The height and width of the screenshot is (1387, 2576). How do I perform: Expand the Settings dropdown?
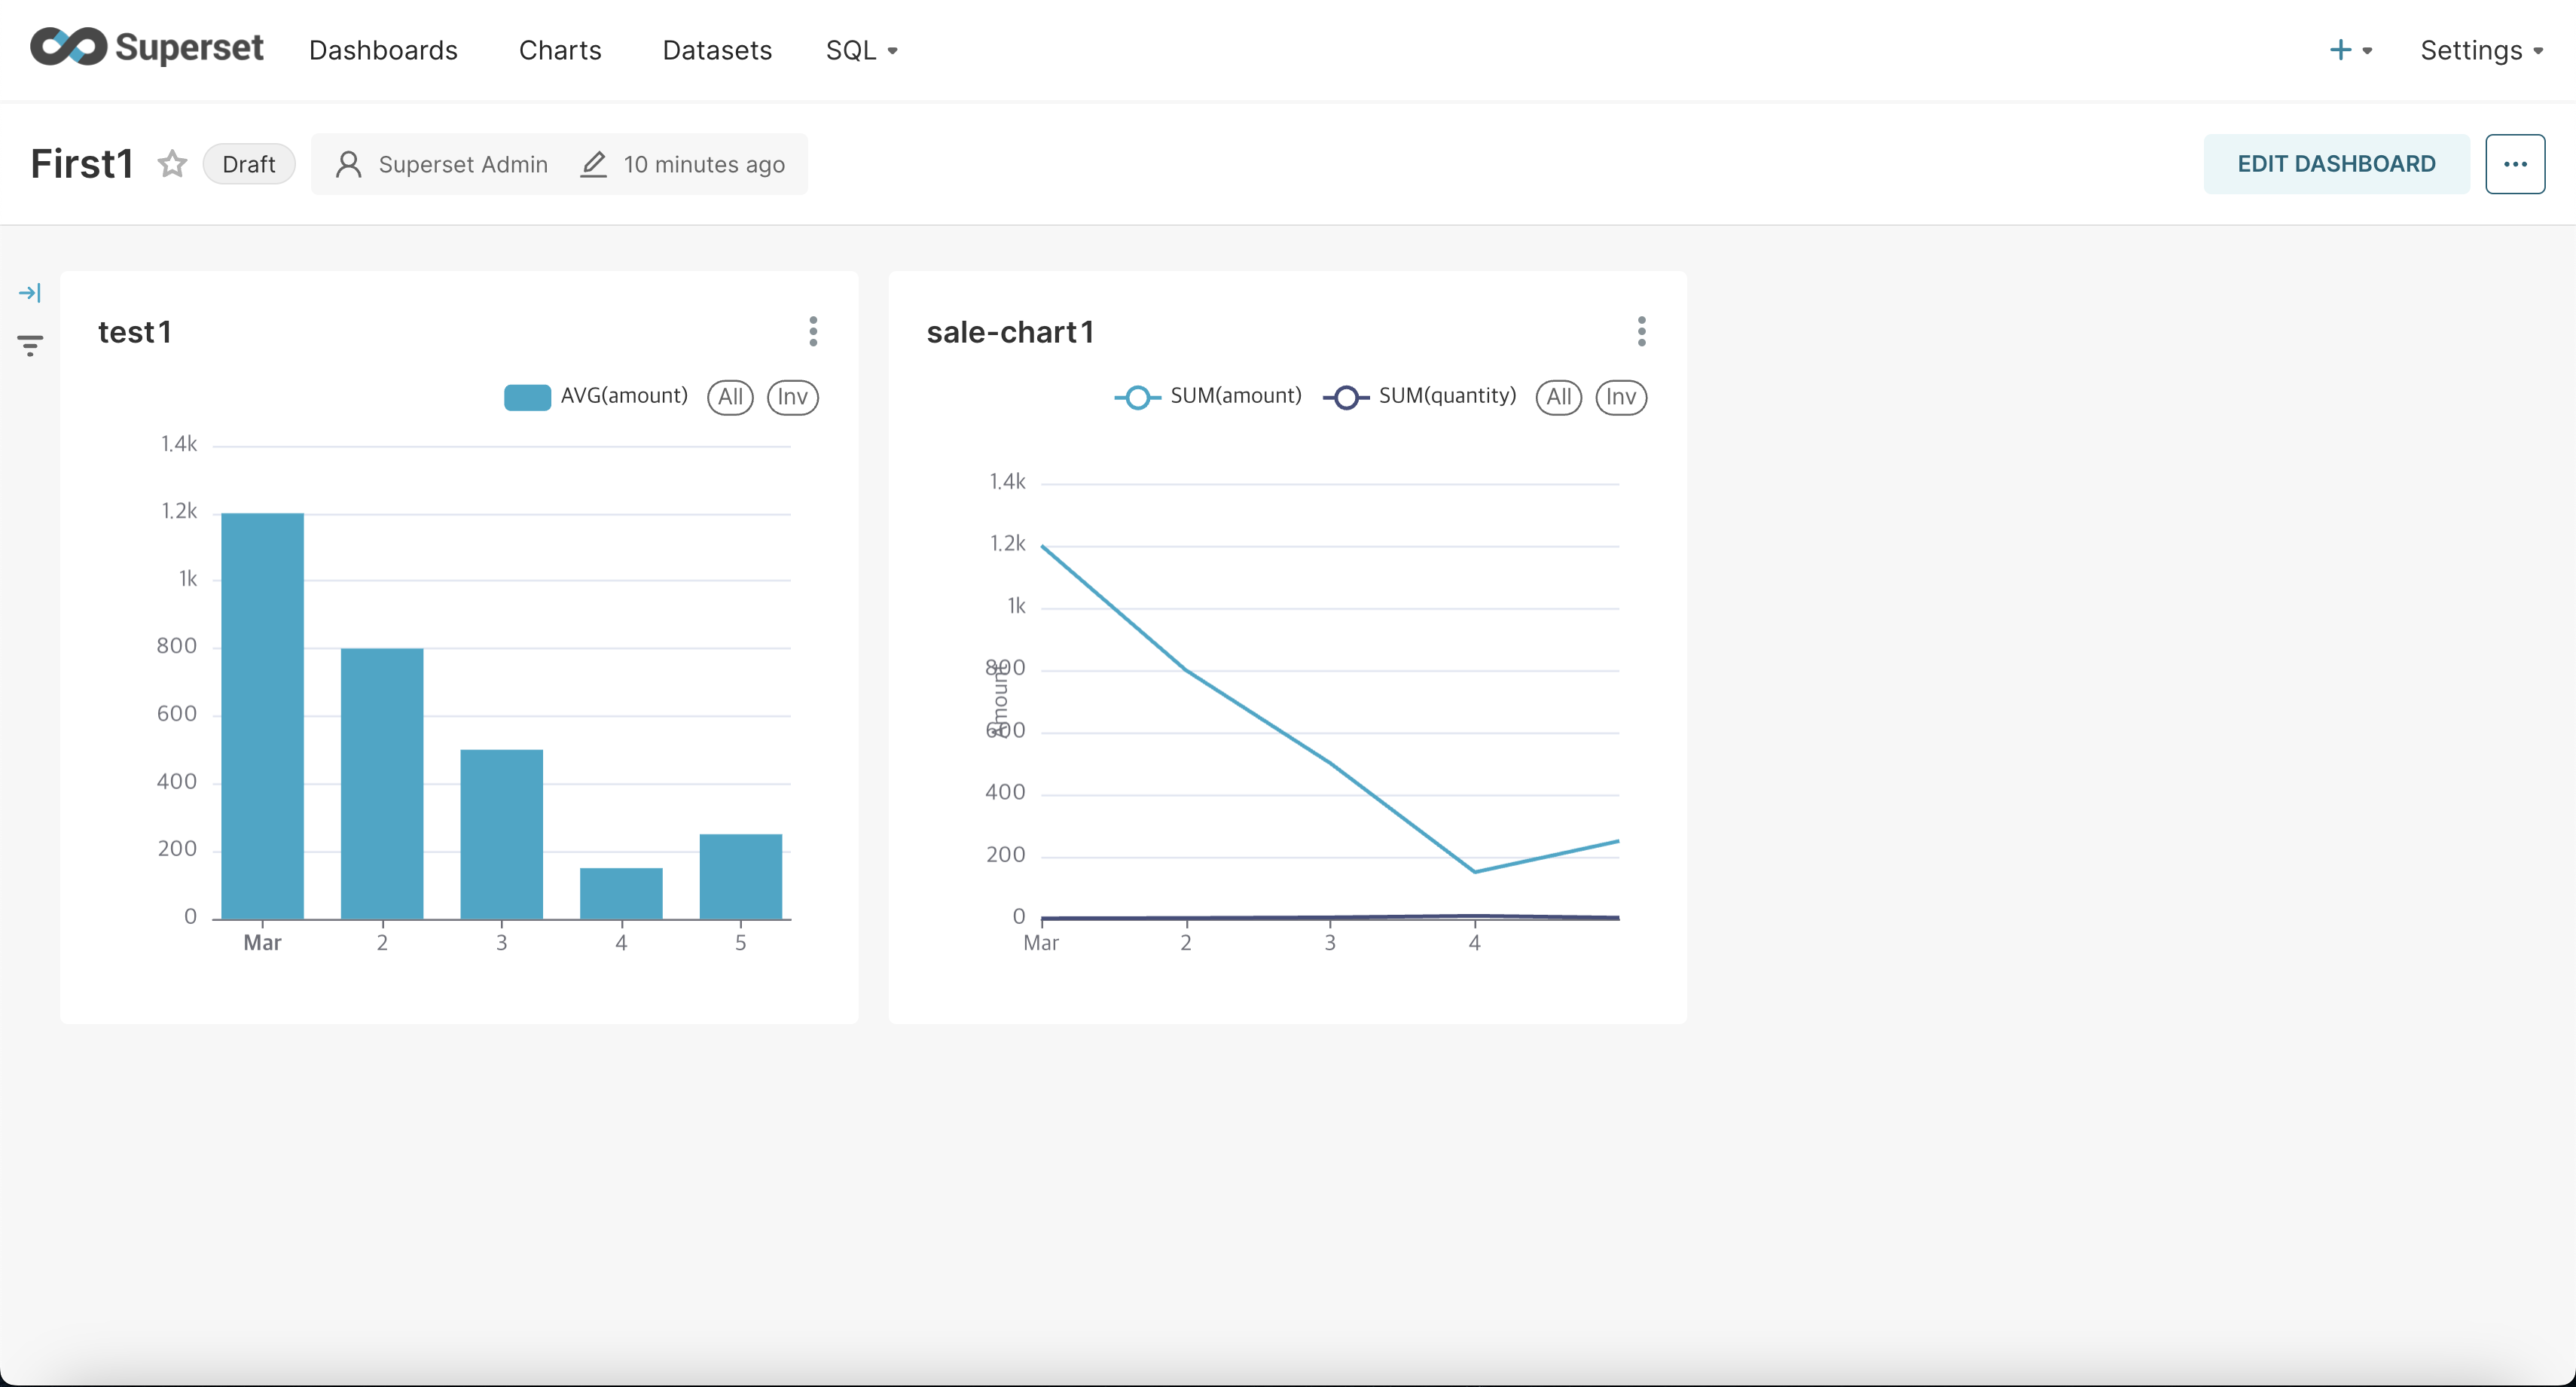click(2481, 50)
